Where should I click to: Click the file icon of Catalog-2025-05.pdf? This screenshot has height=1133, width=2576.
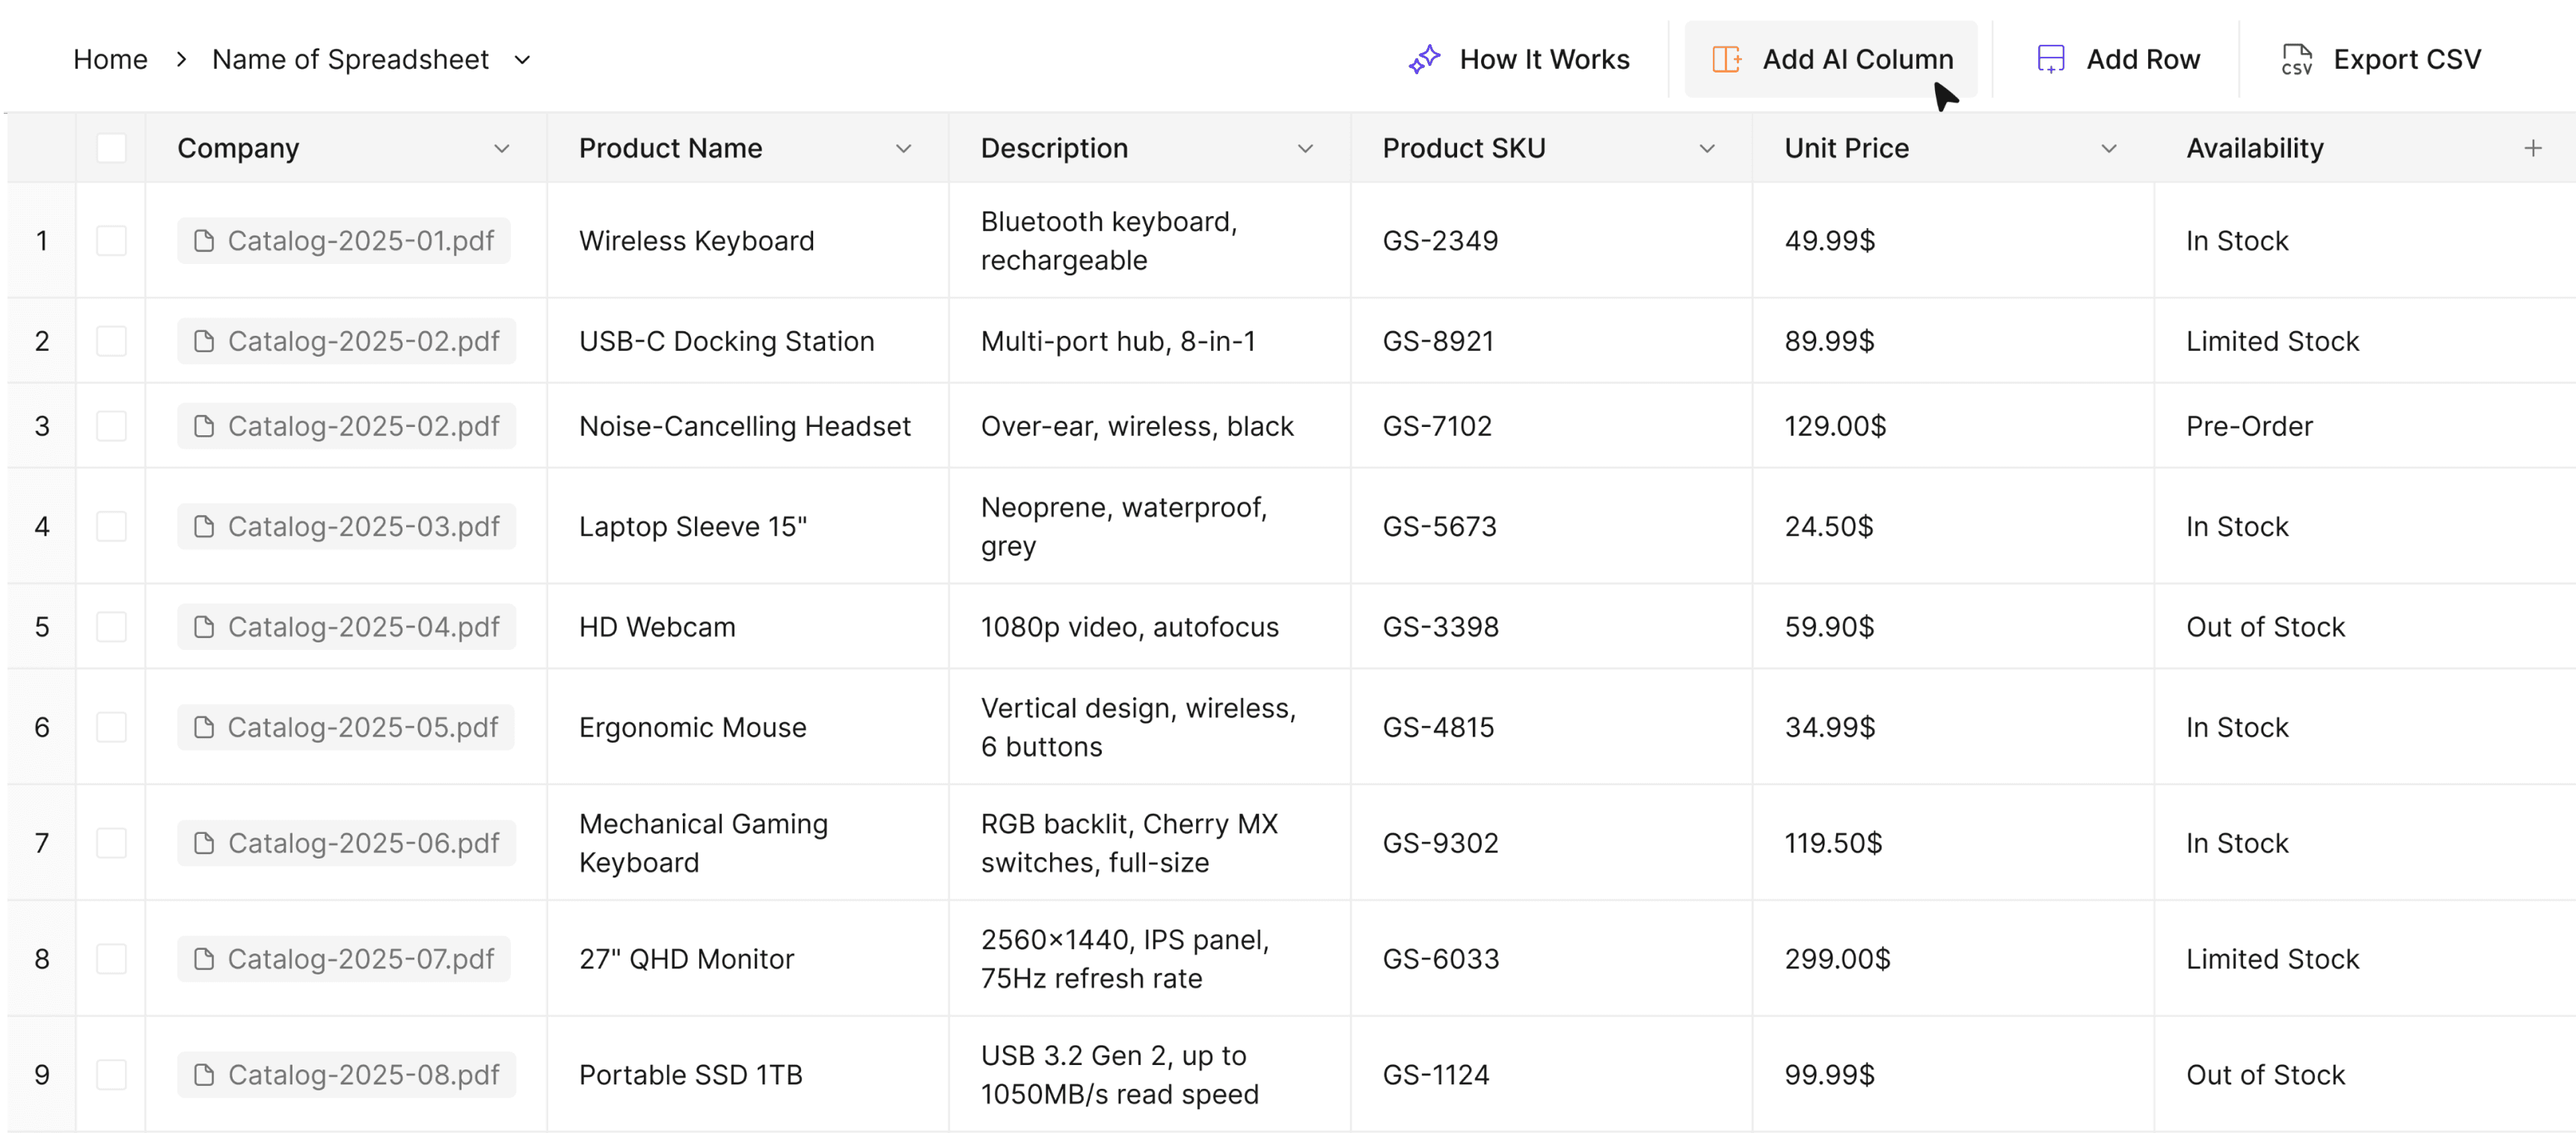204,727
